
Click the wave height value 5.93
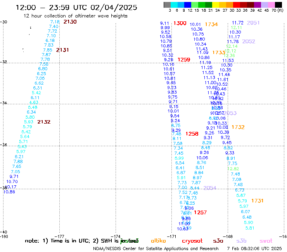click(x=29, y=122)
